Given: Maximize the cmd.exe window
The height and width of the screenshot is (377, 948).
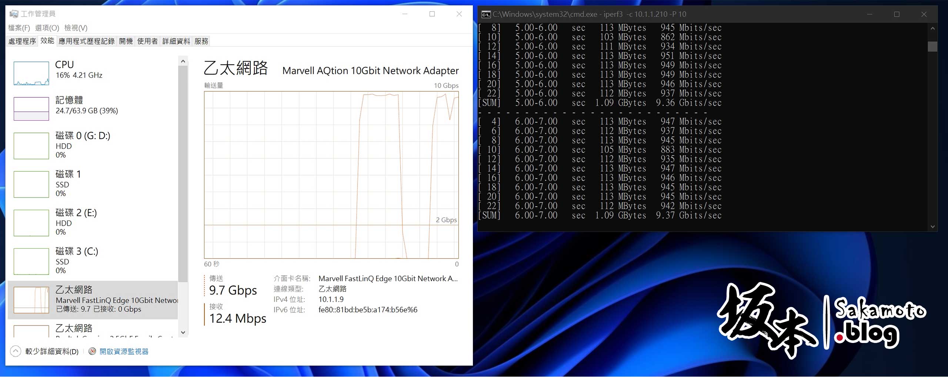Looking at the screenshot, I should click(x=897, y=14).
